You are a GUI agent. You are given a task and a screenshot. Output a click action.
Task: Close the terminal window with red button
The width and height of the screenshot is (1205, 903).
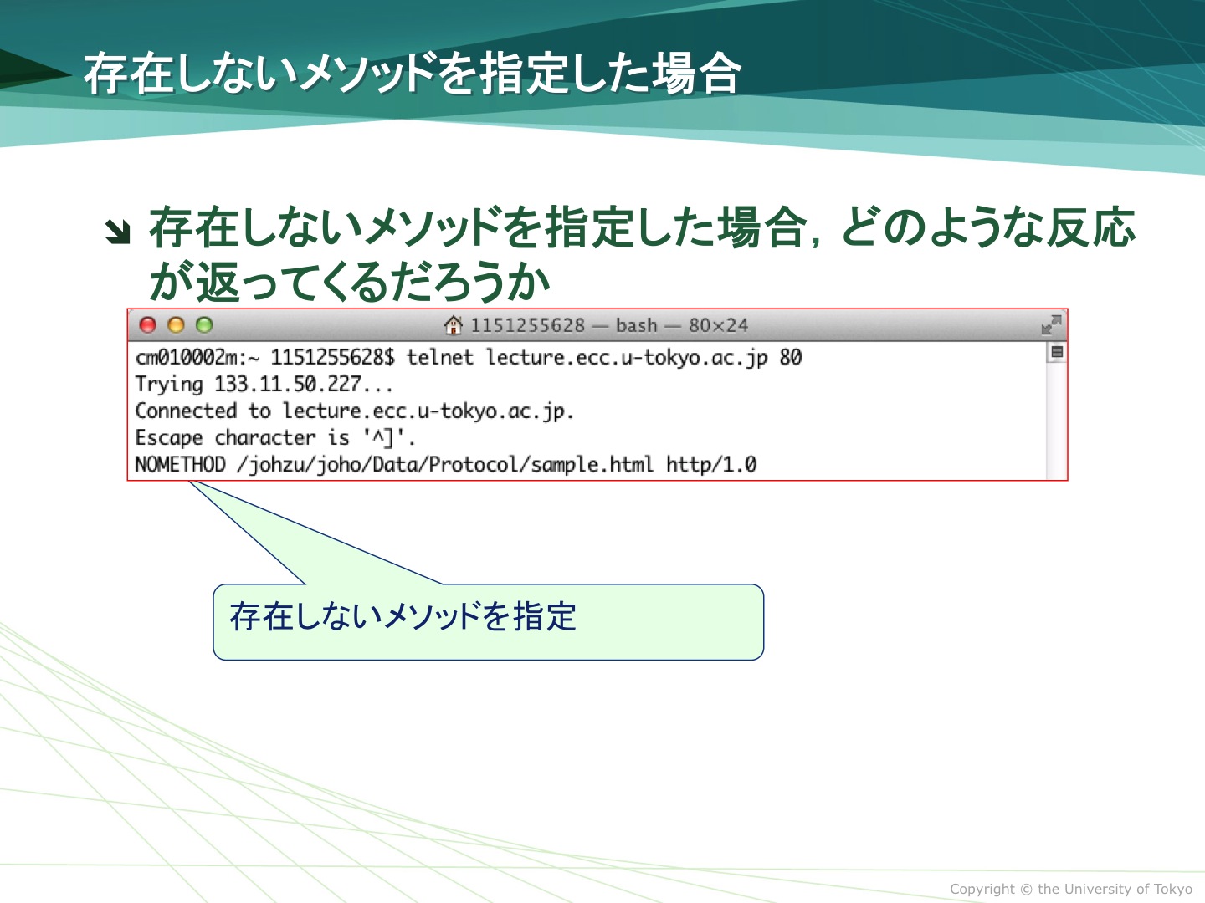coord(148,325)
